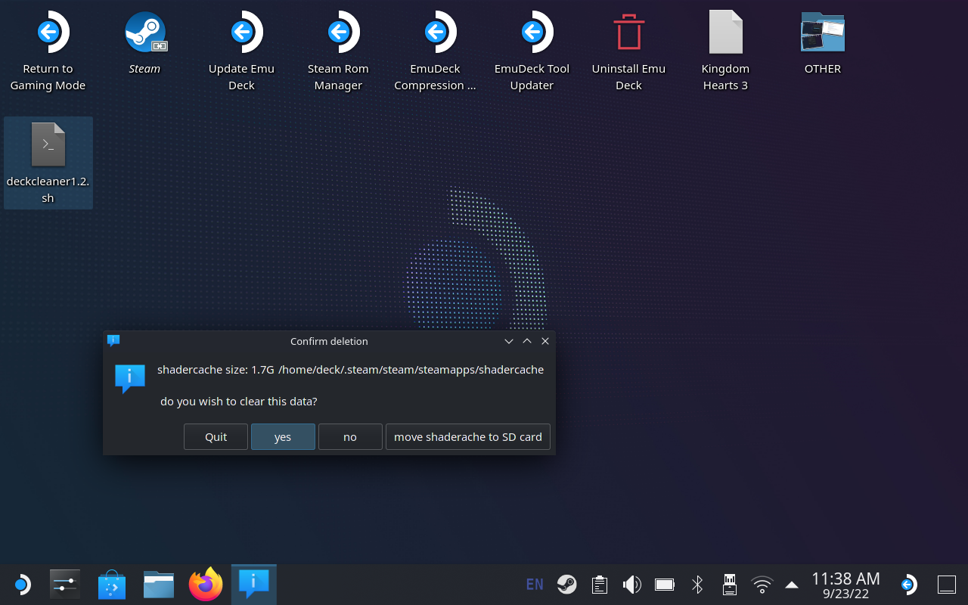
Task: Open the application launcher menu
Action: 21,585
